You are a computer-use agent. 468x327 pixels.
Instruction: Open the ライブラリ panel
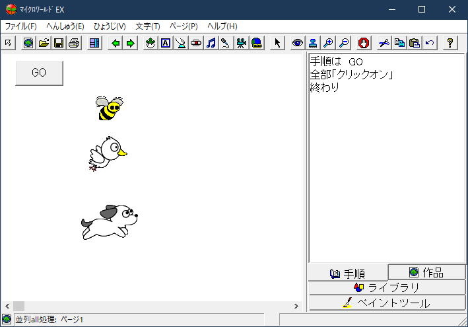coord(387,287)
